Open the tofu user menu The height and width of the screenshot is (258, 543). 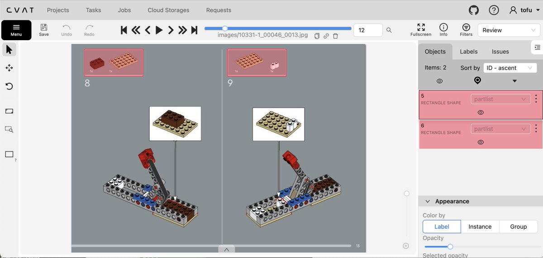pos(524,10)
